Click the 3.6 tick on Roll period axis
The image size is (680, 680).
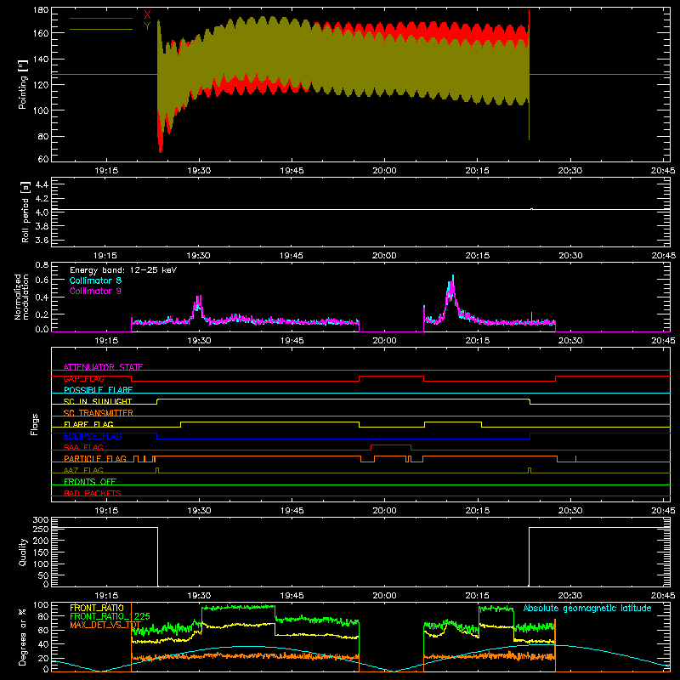pyautogui.click(x=42, y=240)
